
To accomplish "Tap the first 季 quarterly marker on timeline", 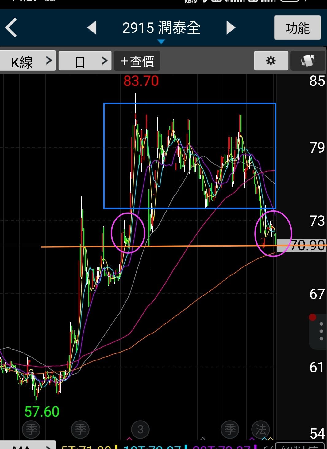I will (31, 429).
